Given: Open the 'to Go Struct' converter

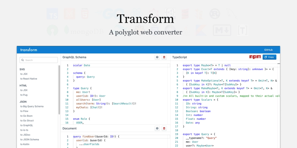Looking at the screenshot, I should pyautogui.click(x=27, y=121).
